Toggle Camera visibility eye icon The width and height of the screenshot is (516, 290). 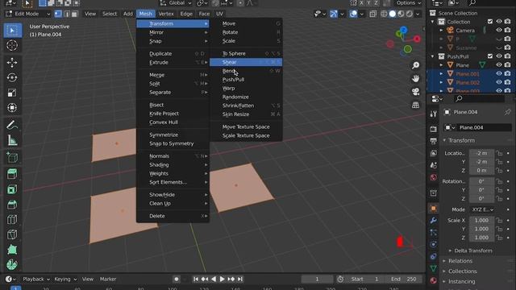pyautogui.click(x=499, y=31)
